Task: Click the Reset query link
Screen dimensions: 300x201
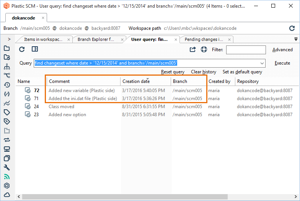Action: tap(173, 72)
